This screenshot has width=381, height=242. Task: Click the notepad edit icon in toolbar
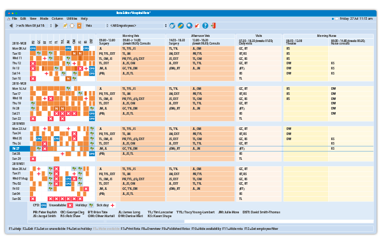coord(65,25)
